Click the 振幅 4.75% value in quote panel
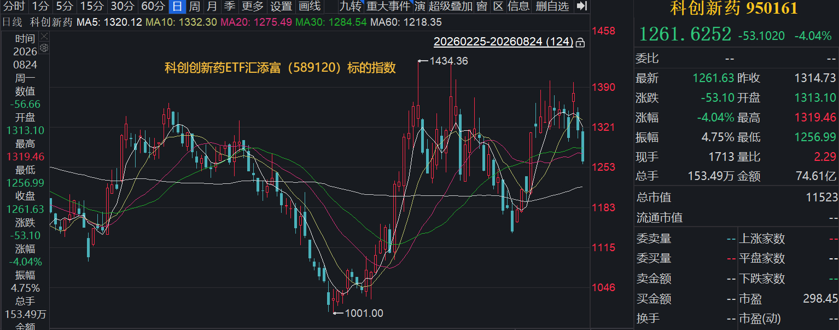 (x=718, y=137)
